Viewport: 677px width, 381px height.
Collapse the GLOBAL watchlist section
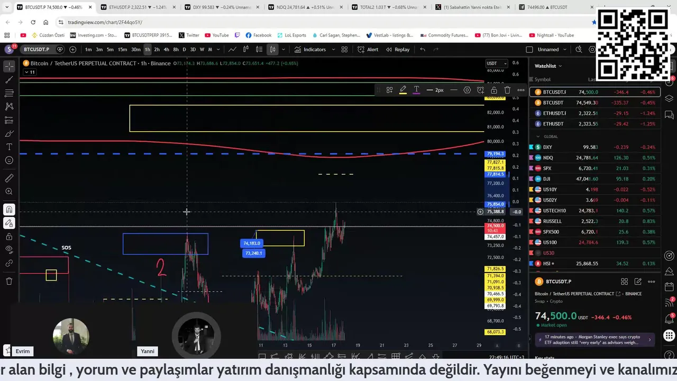coord(538,137)
